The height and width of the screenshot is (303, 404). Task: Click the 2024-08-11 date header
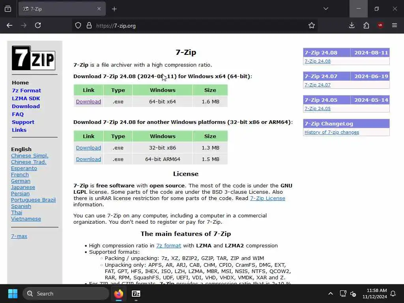(x=371, y=52)
